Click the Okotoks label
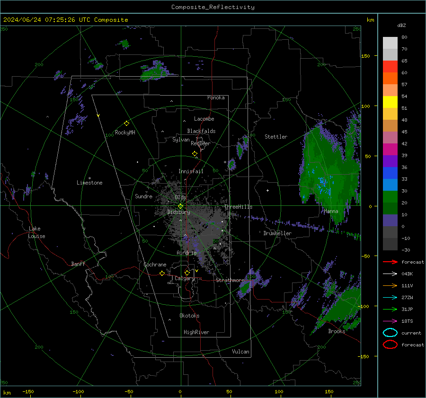Image resolution: width=426 pixels, height=398 pixels. 189,316
